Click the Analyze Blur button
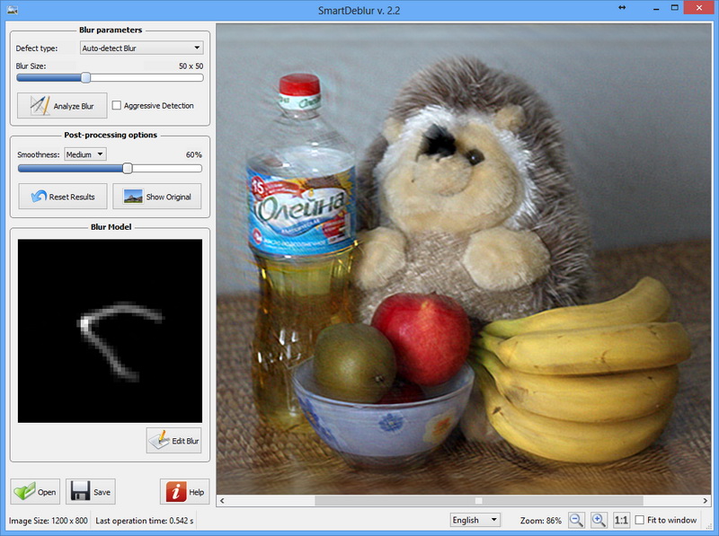The height and width of the screenshot is (536, 719). (62, 106)
